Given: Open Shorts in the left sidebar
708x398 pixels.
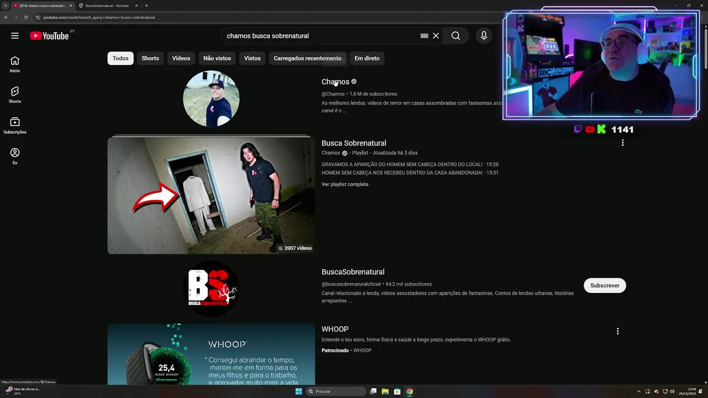Looking at the screenshot, I should pos(15,95).
